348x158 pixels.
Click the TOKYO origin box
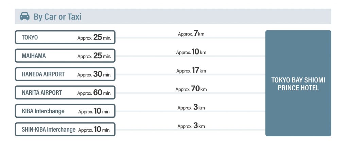pos(65,37)
